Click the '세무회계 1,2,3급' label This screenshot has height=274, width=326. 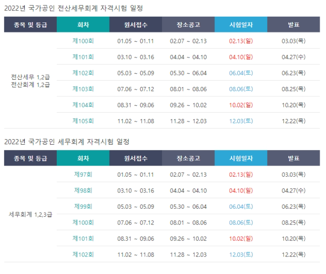(x=30, y=215)
